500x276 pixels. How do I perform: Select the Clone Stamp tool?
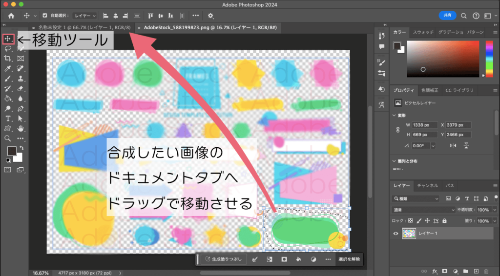click(21, 79)
